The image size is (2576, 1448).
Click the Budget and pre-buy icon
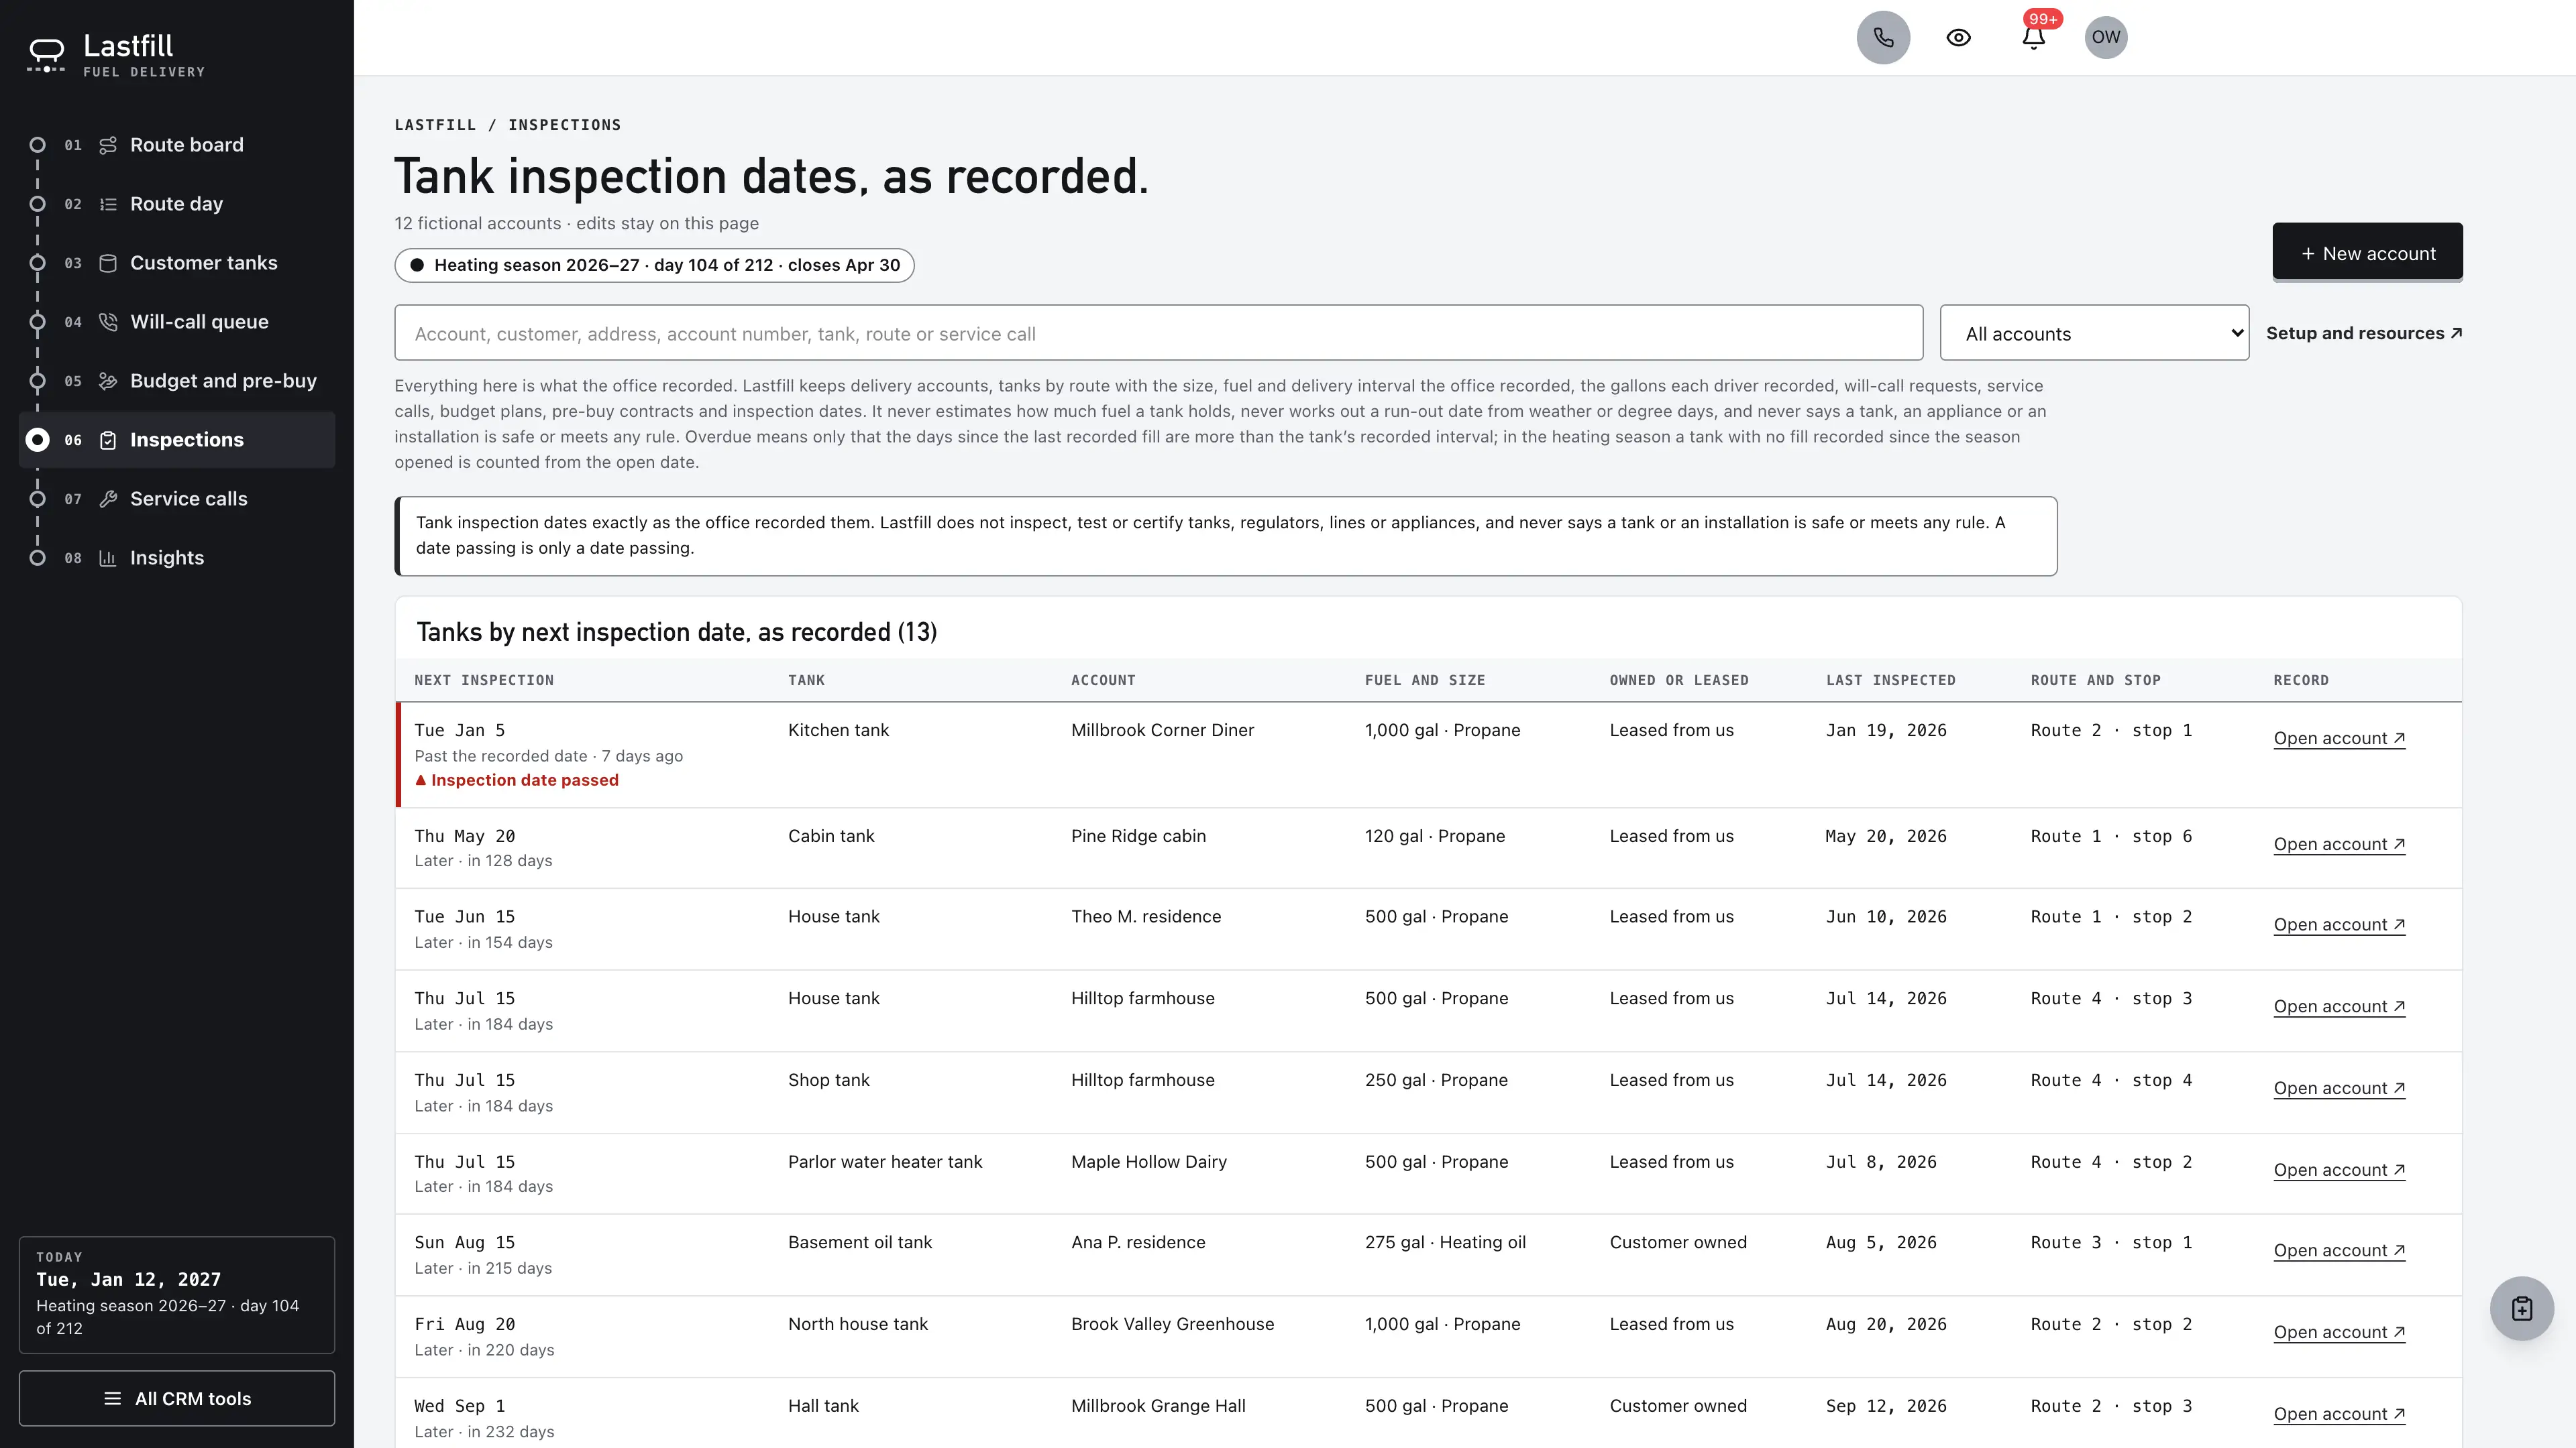108,381
